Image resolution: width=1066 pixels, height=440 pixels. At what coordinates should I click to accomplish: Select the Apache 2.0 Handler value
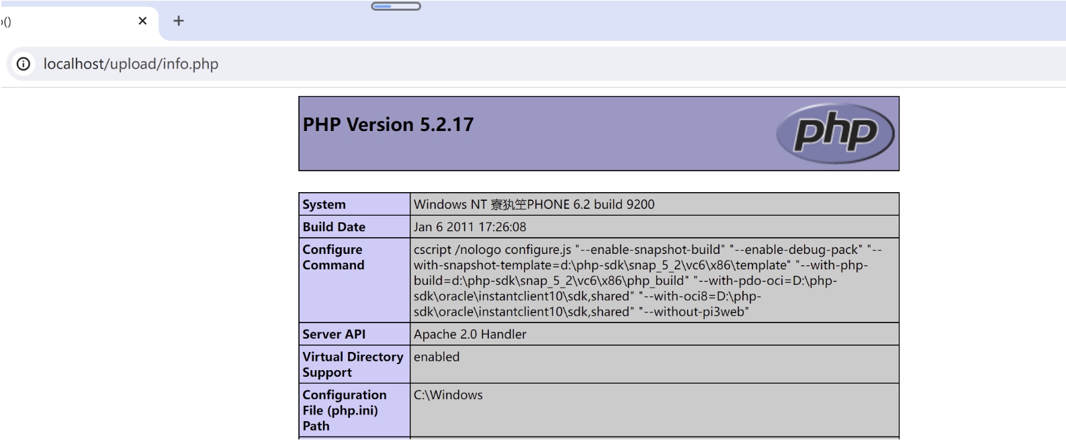pyautogui.click(x=470, y=334)
